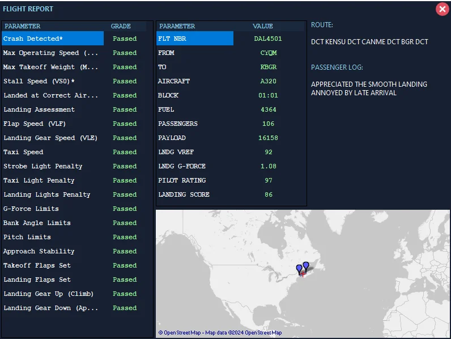Select the PASSENGERS row

coord(230,124)
